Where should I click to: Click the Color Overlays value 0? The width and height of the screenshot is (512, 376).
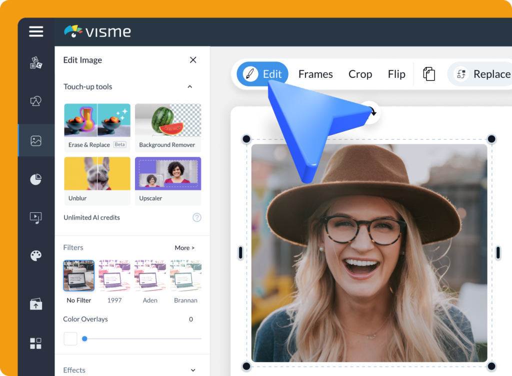click(x=191, y=319)
